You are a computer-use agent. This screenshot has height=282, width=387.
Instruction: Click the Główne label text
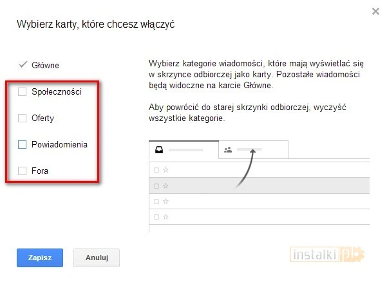pos(45,66)
